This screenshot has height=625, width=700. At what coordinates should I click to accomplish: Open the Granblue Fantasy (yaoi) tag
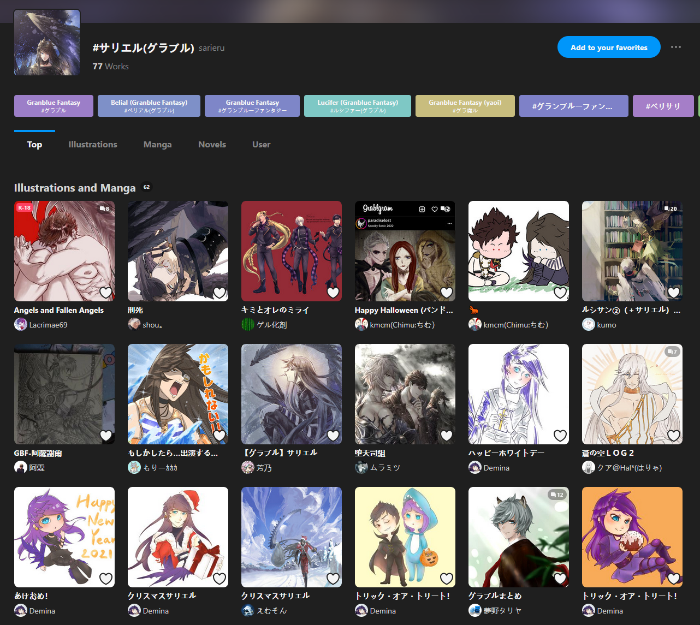tap(465, 106)
